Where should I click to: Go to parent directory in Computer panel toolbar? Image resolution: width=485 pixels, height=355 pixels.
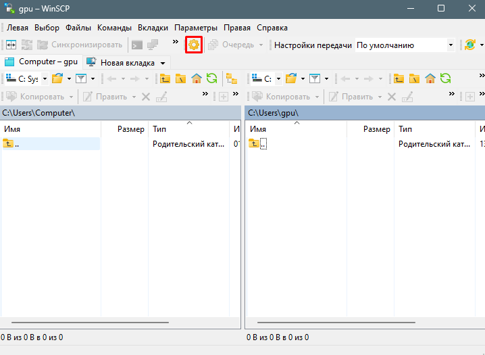click(x=165, y=78)
